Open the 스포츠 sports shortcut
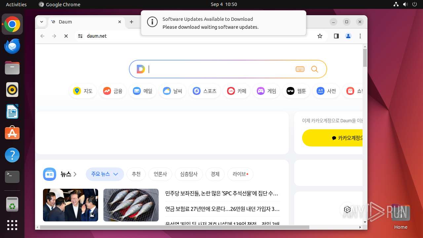Viewport: 423px width, 238px height. [205, 91]
